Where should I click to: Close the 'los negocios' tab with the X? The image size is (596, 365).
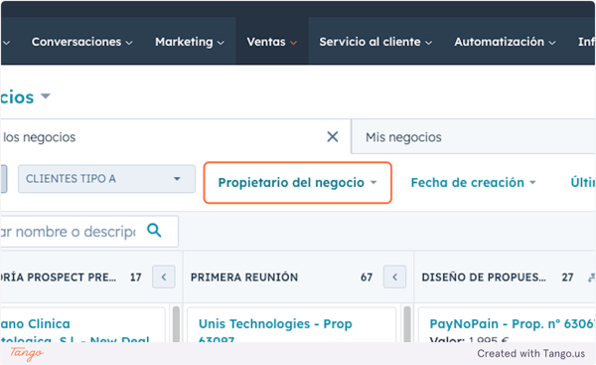[333, 136]
